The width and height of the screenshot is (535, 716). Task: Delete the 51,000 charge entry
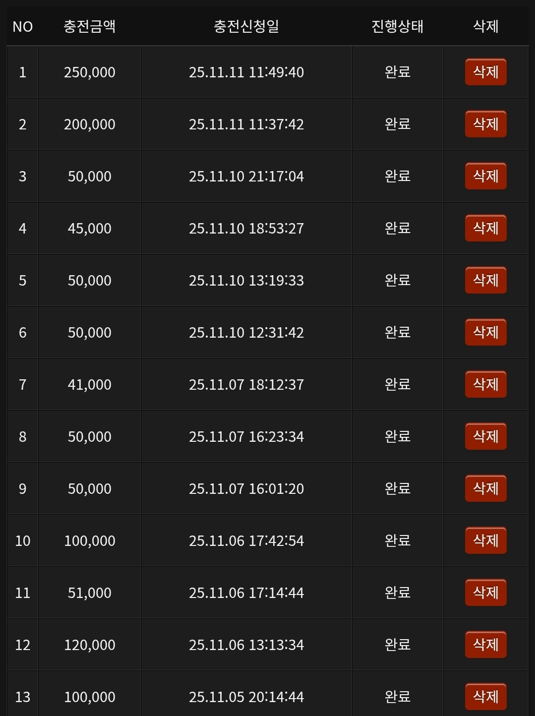coord(485,593)
